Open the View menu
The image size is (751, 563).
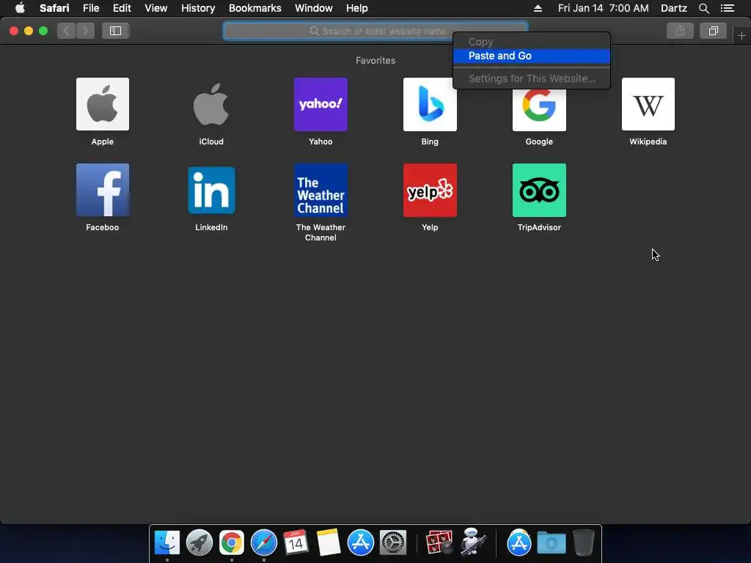click(155, 8)
